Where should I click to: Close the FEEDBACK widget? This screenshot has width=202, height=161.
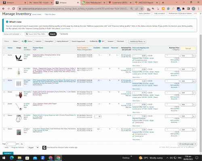click(x=12, y=153)
